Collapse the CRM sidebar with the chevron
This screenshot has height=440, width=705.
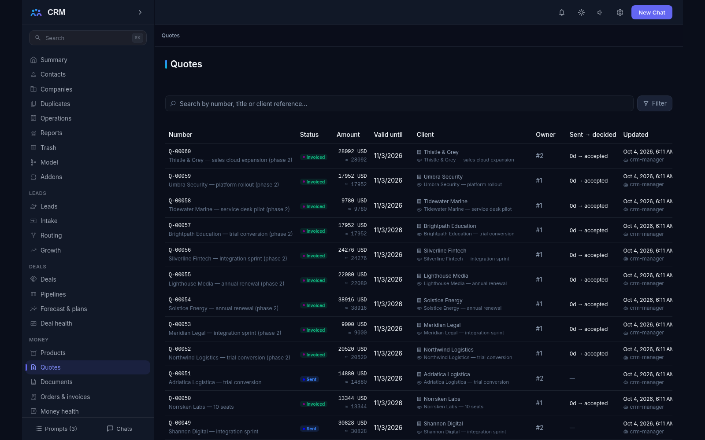(x=140, y=12)
